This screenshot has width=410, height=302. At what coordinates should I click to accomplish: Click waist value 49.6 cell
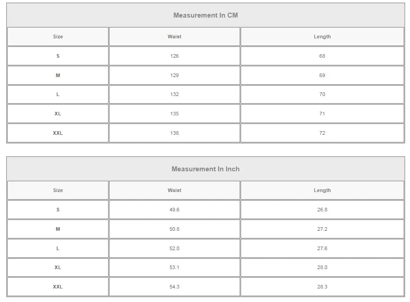(174, 210)
